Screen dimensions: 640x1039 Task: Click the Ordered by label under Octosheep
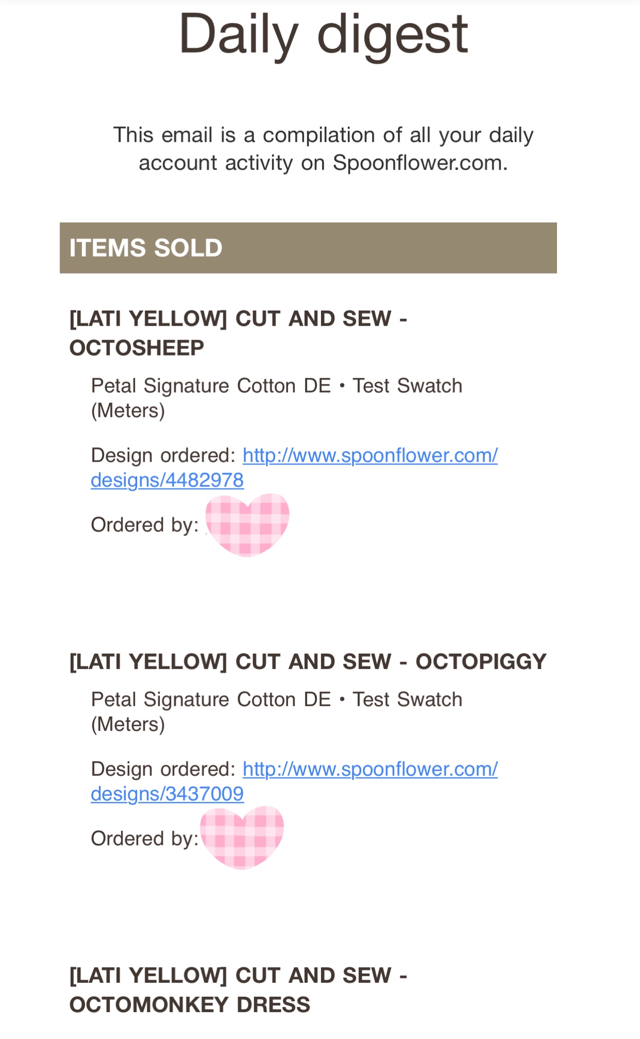click(145, 525)
